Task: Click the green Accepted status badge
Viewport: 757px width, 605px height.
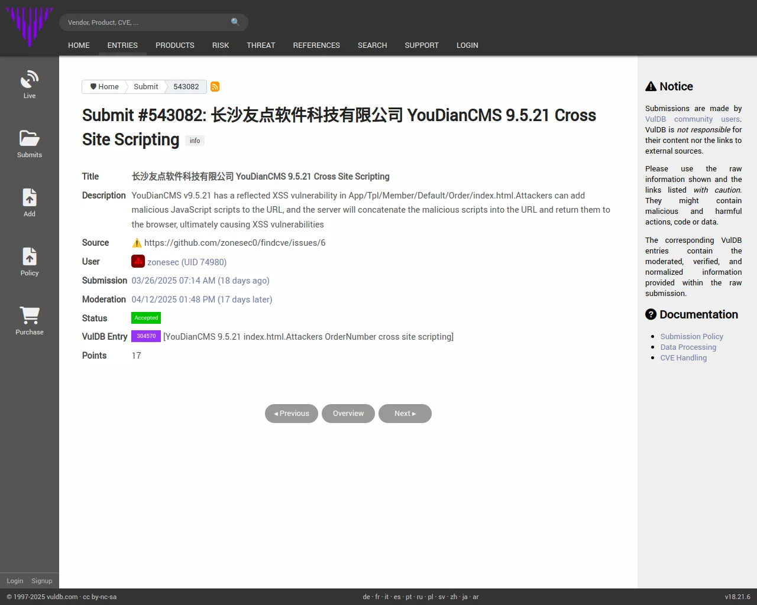Action: (146, 318)
